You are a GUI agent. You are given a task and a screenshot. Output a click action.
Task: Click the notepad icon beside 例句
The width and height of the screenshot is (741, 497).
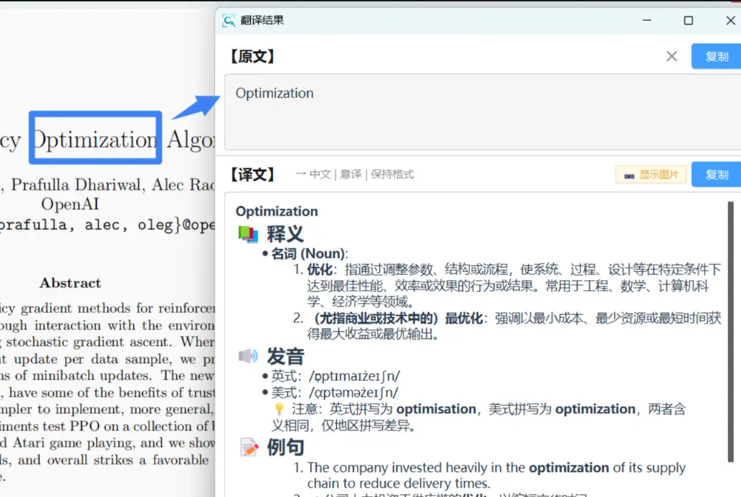click(249, 448)
